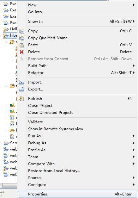Image resolution: width=138 pixels, height=198 pixels.
Task: Click the Paste clipboard icon
Action: (21, 45)
